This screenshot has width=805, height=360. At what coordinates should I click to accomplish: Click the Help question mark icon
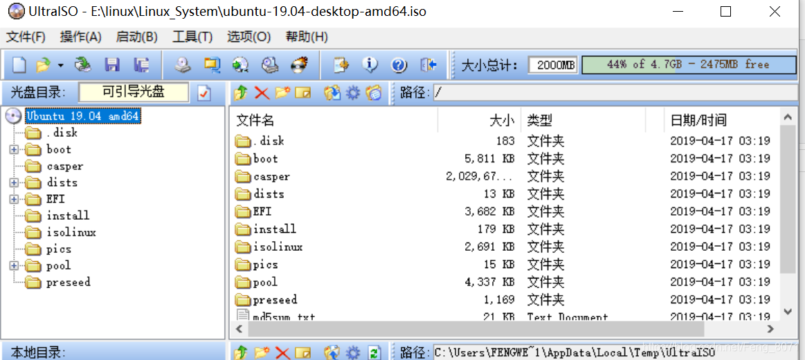tap(399, 65)
